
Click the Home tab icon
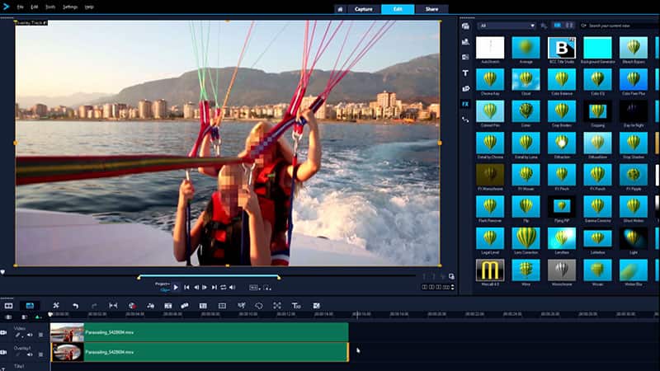[339, 9]
